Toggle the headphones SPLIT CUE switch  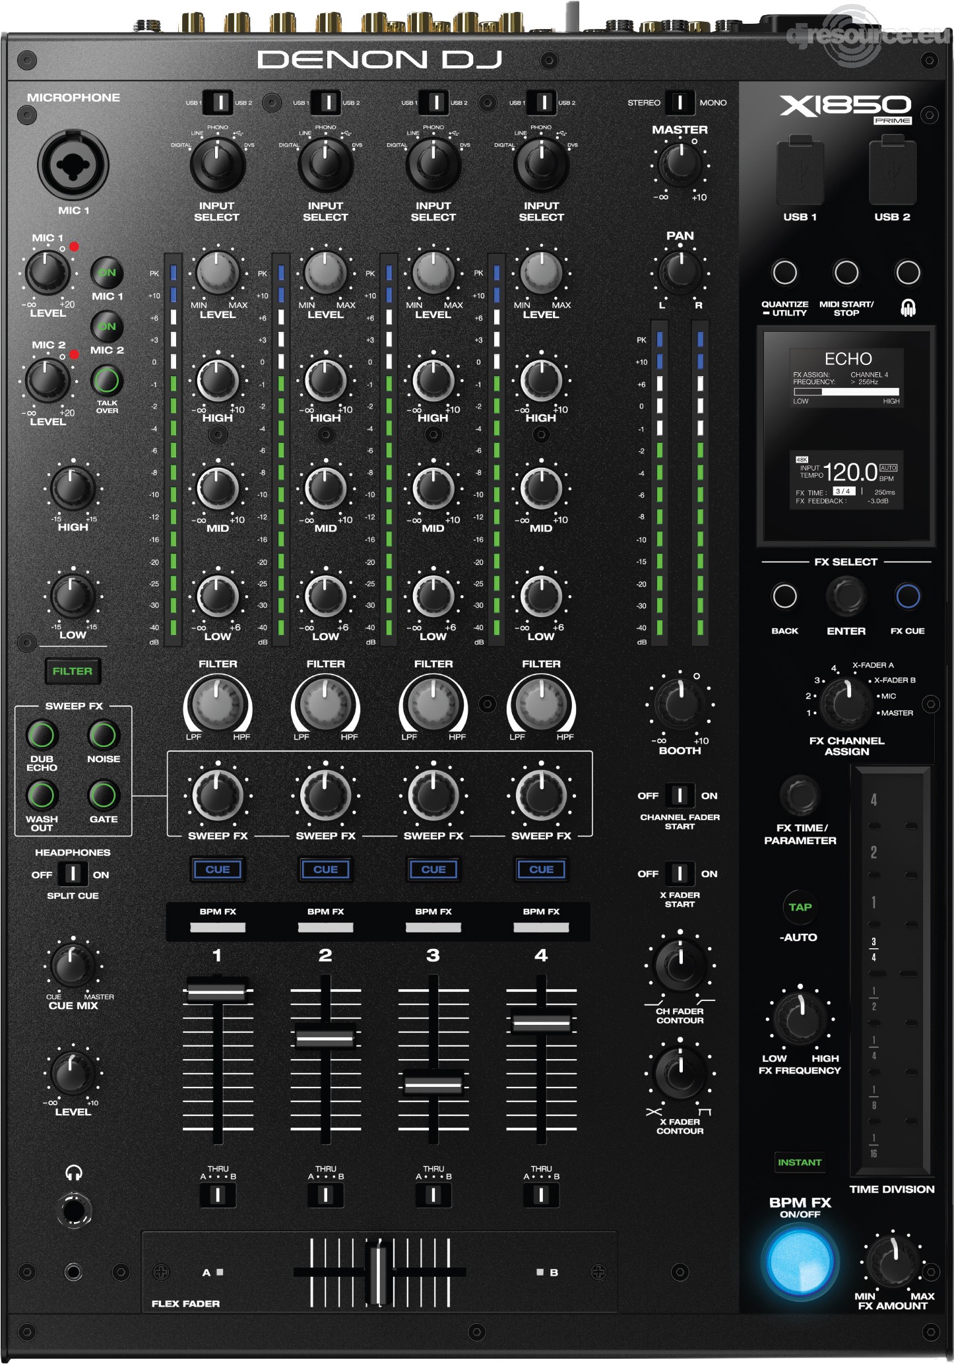tap(72, 874)
